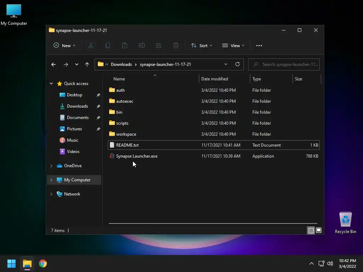The width and height of the screenshot is (363, 272).
Task: Refresh the current folder
Action: point(237,64)
